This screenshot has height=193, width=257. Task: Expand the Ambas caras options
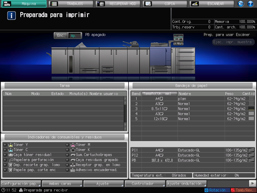click(x=62, y=184)
